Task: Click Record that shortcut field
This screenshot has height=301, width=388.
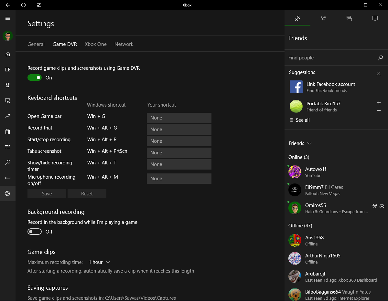Action: 179,130
